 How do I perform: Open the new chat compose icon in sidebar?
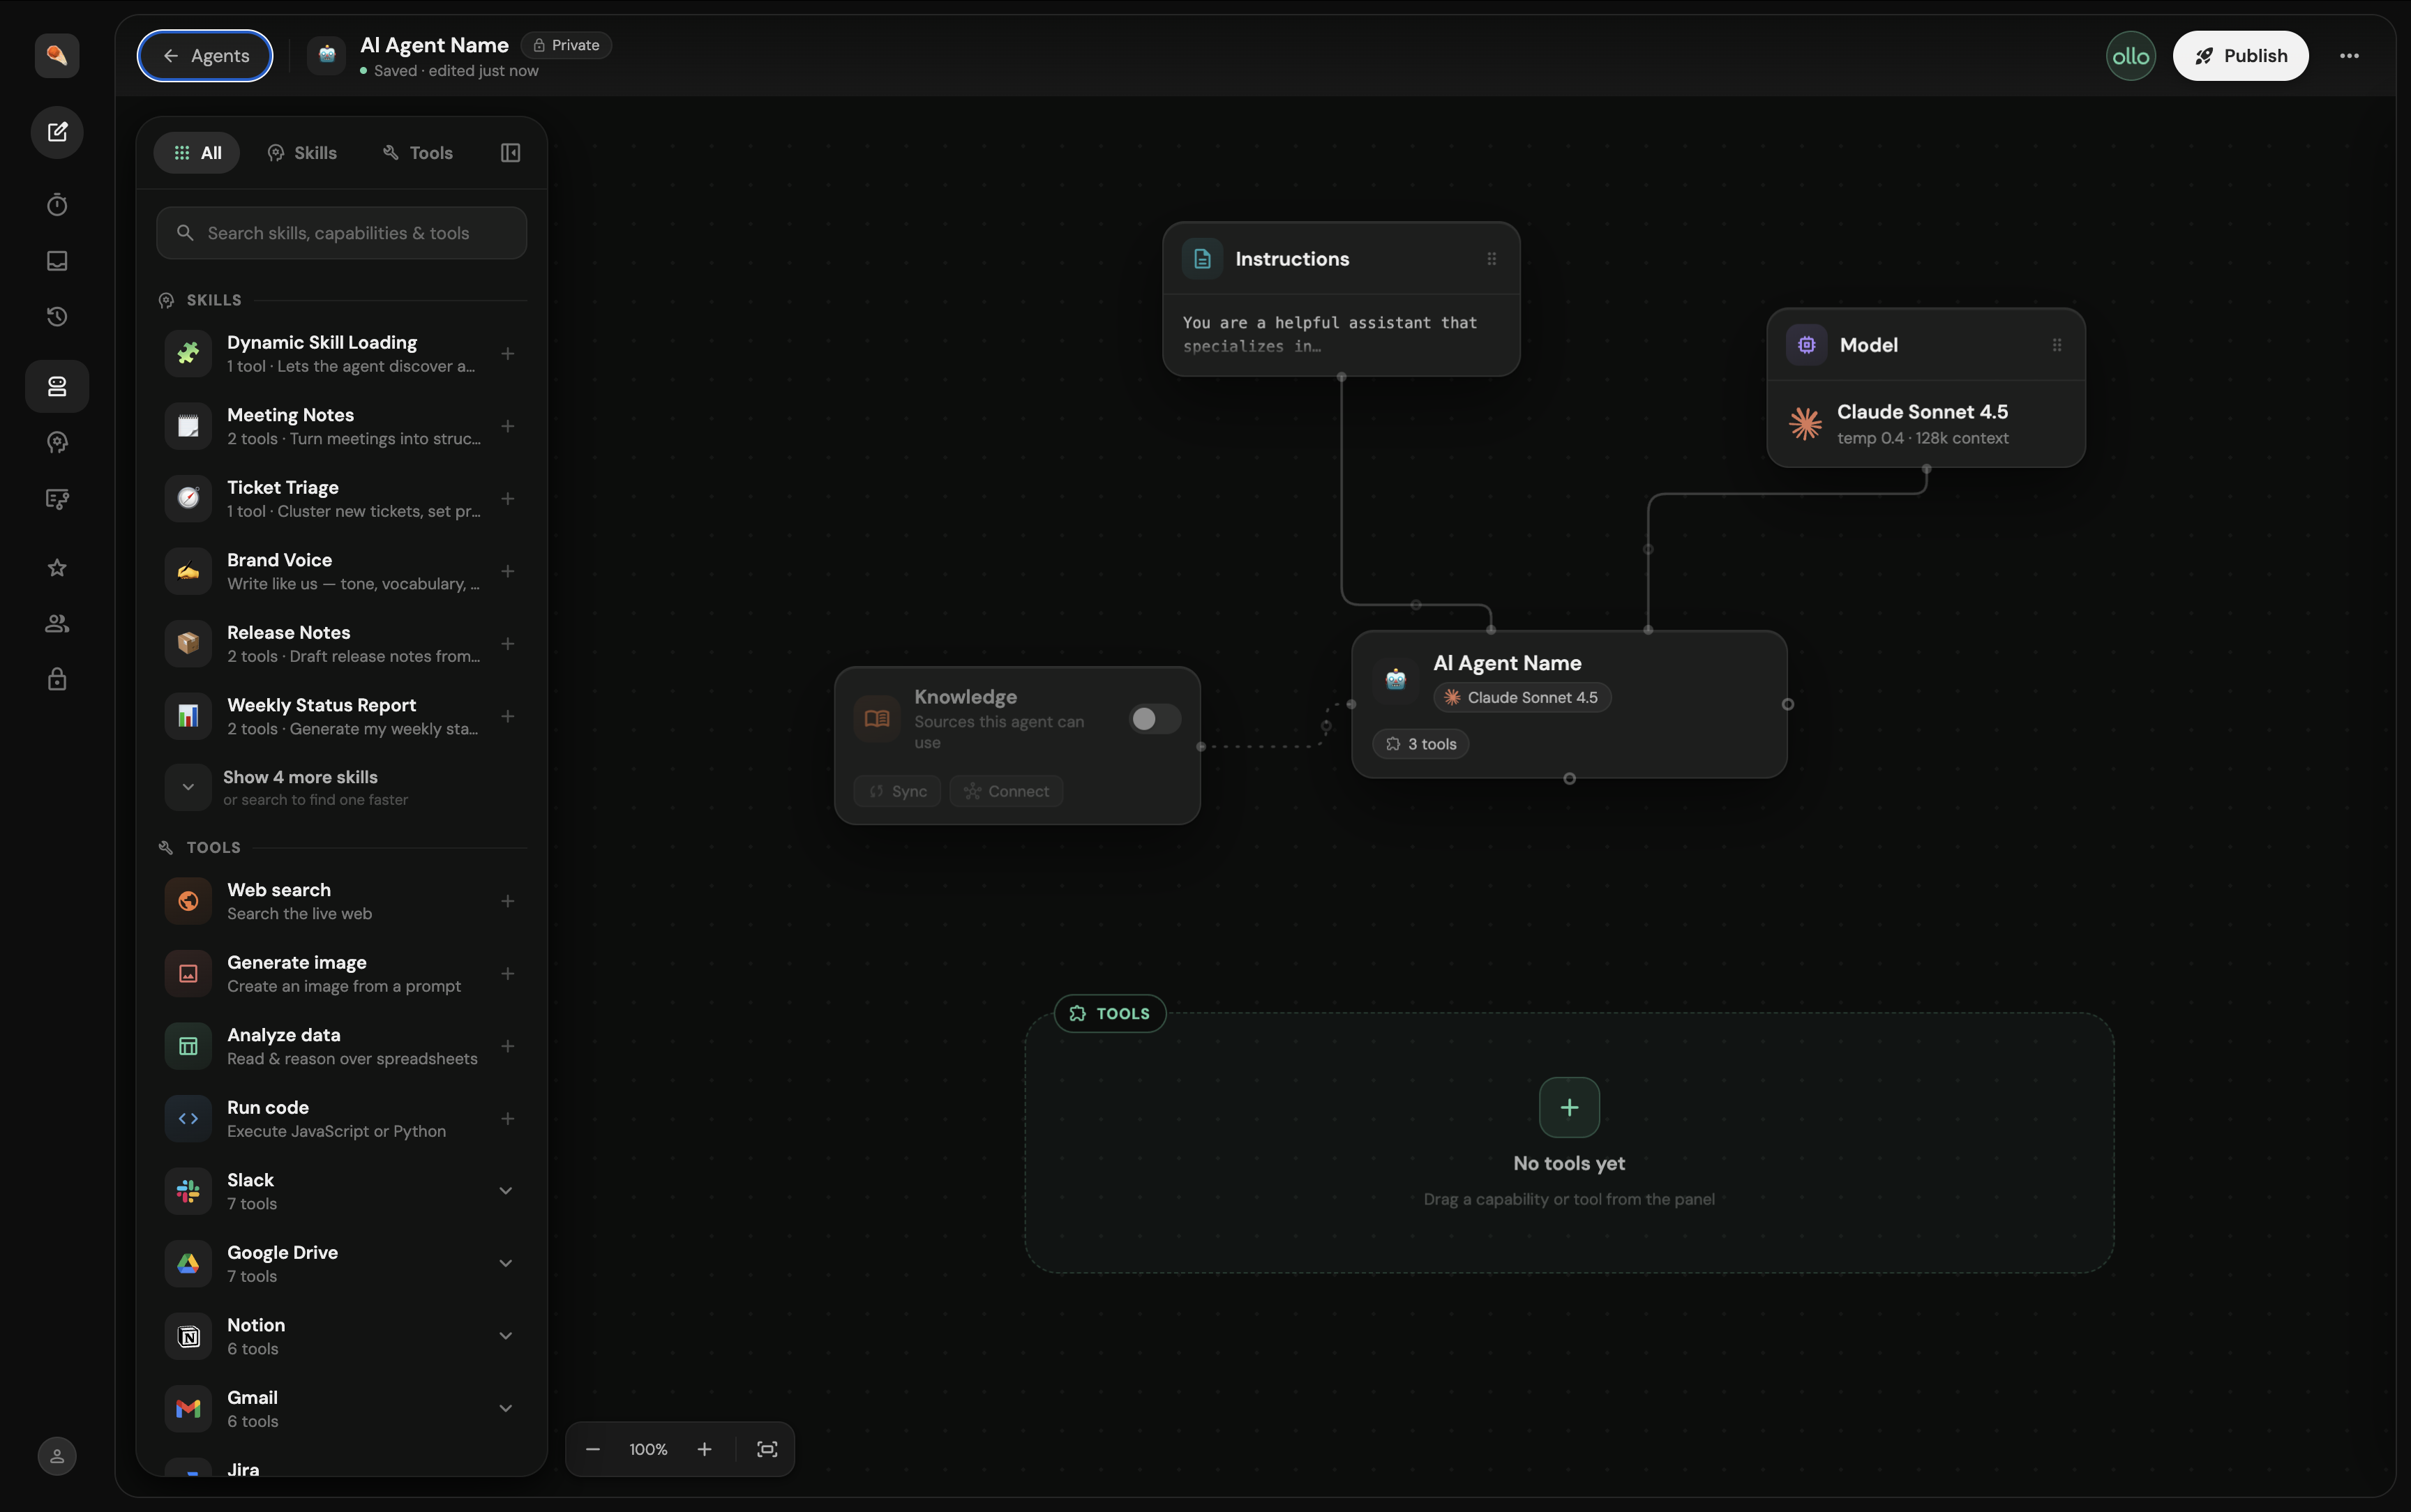click(57, 132)
